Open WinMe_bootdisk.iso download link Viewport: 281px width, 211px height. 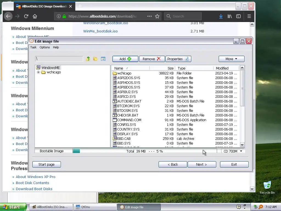pos(100,31)
